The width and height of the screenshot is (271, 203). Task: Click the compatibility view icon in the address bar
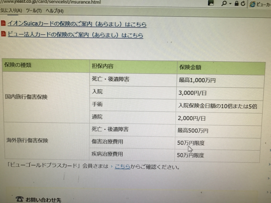(x=211, y=3)
